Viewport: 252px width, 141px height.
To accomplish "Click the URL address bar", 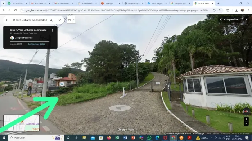I will click(x=118, y=10).
